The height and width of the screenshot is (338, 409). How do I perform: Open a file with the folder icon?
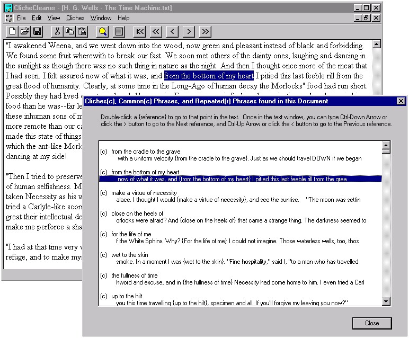[24, 32]
